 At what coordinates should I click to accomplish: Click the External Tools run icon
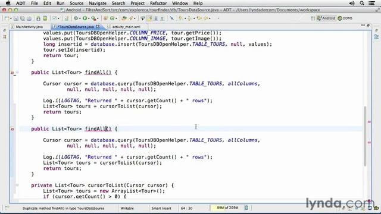click(94, 18)
